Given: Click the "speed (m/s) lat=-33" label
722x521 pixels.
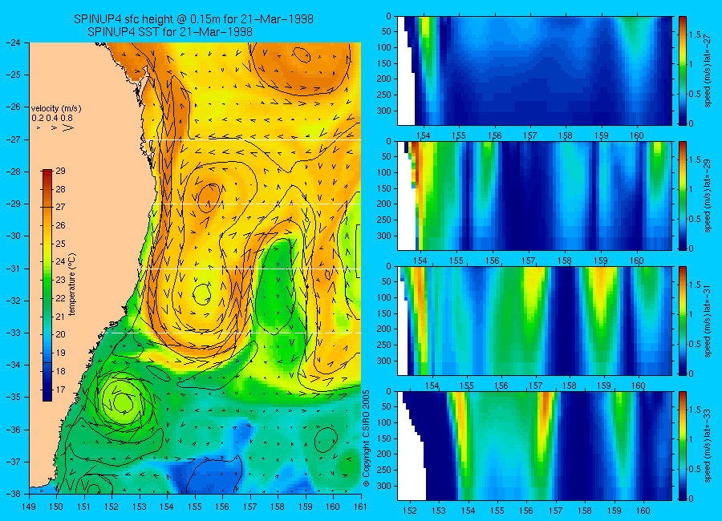Looking at the screenshot, I should pyautogui.click(x=708, y=446).
